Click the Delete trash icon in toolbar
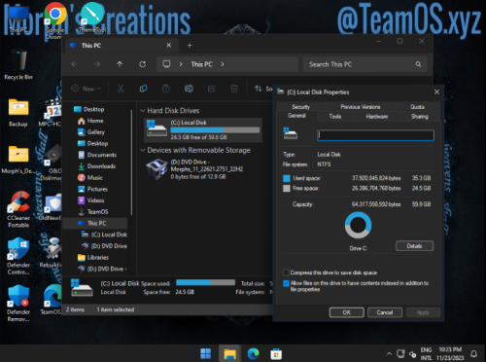 coord(234,89)
